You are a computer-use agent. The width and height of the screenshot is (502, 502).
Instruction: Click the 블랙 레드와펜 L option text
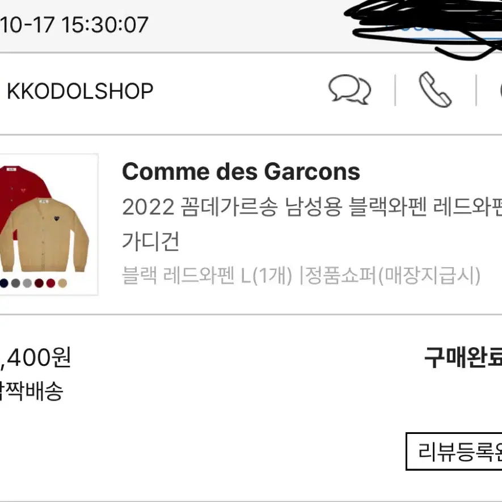207,275
